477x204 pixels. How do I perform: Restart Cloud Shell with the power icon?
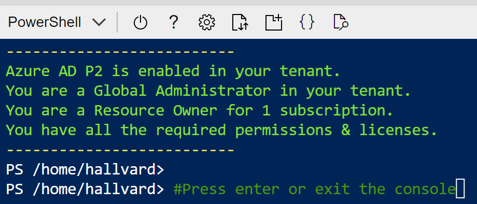click(140, 23)
